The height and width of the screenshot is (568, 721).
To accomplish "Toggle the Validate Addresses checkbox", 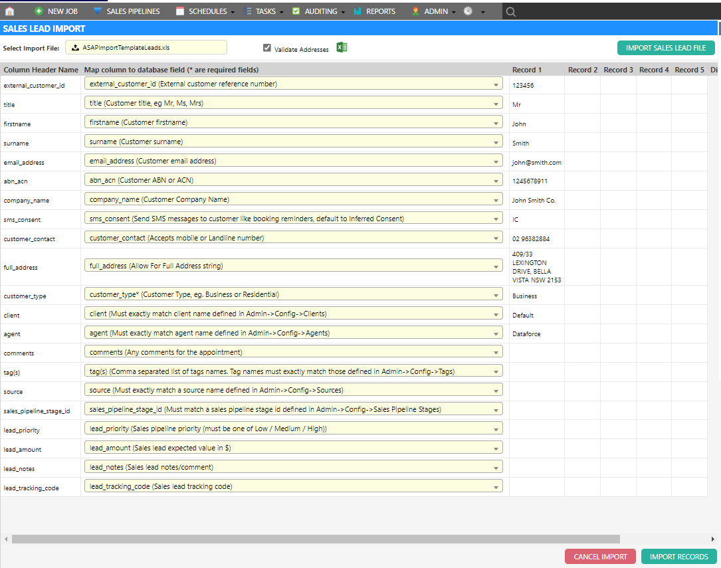I will tap(267, 48).
